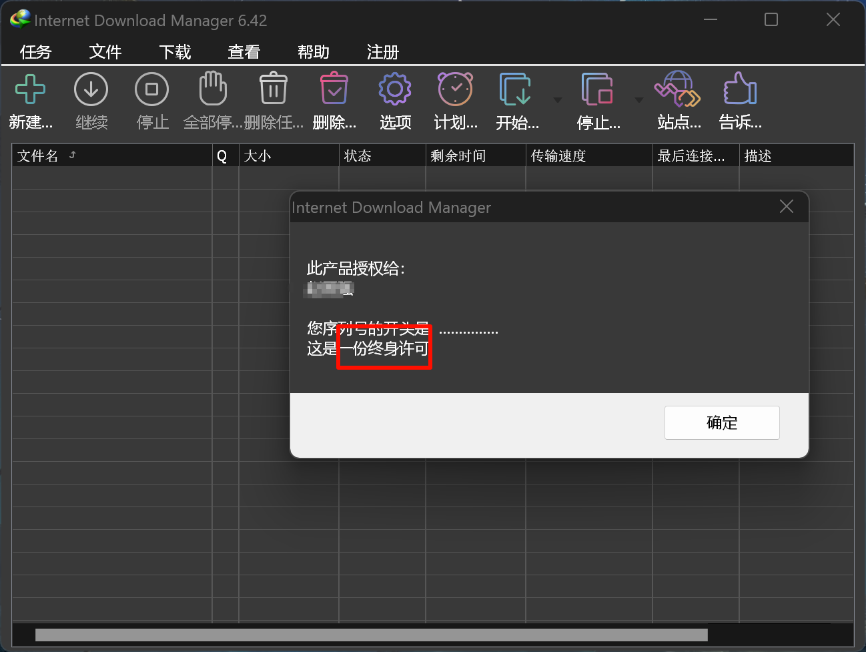This screenshot has width=866, height=652.
Task: Sort by 描述 column header
Action: coord(797,155)
